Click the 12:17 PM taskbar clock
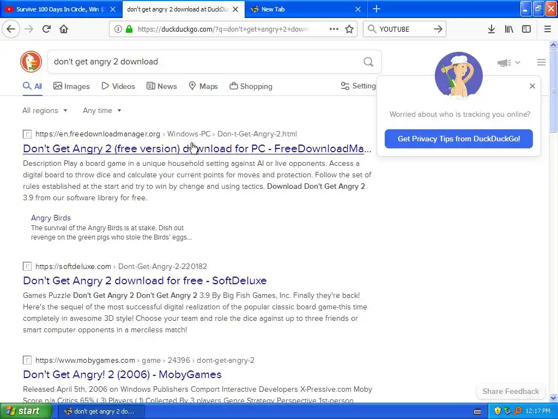Screen dimensions: 558x419 pyautogui.click(x=538, y=411)
